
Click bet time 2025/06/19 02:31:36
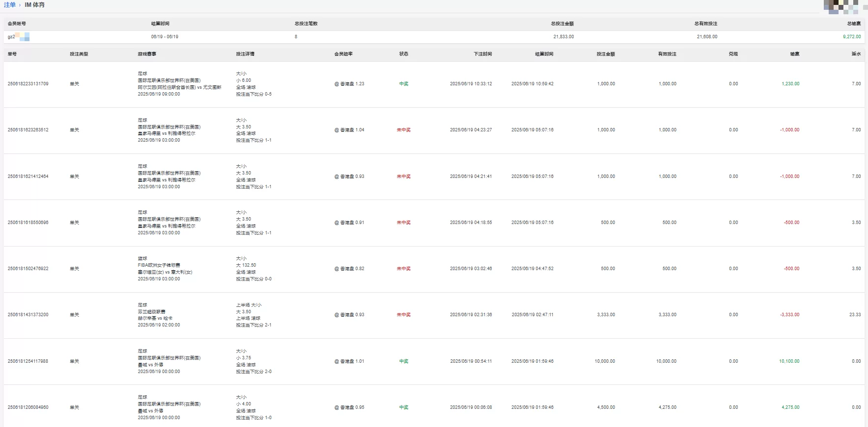pos(471,315)
